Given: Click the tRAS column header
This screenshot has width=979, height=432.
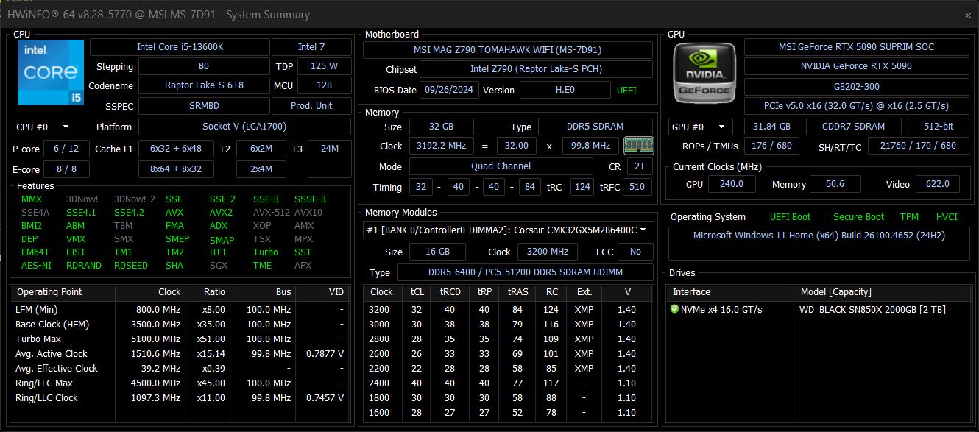Looking at the screenshot, I should coord(518,292).
